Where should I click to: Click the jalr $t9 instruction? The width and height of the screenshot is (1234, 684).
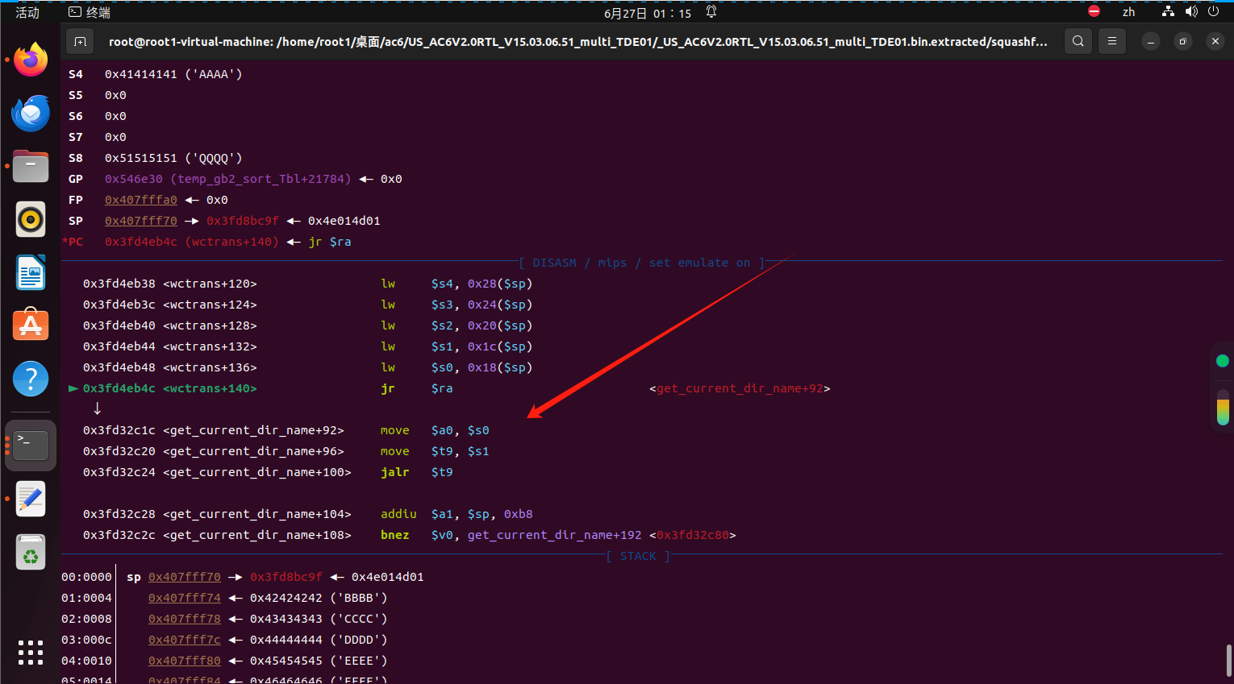click(x=417, y=472)
